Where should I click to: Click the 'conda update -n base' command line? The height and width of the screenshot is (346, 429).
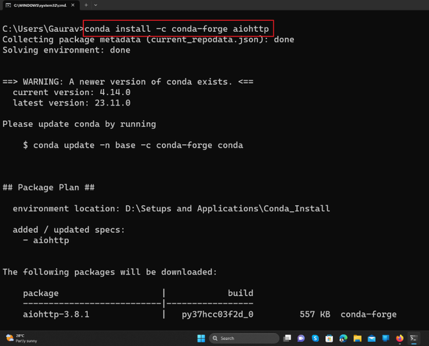[x=133, y=145]
